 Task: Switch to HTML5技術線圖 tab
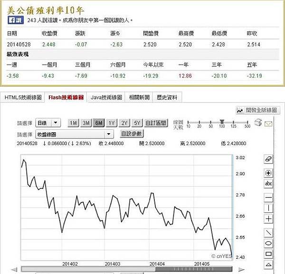point(23,97)
